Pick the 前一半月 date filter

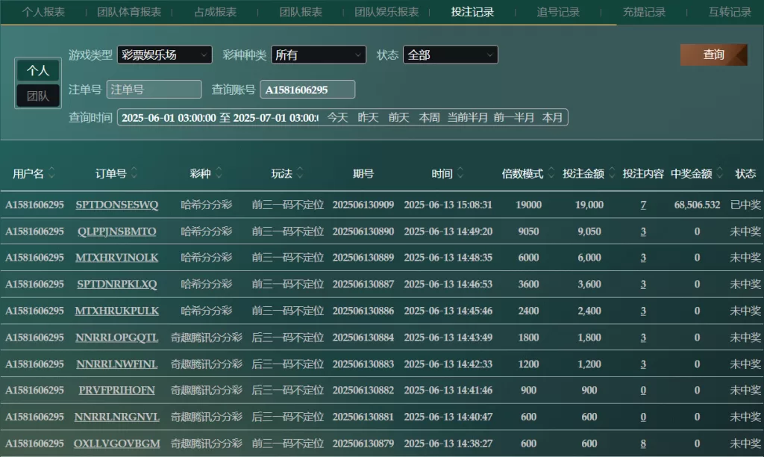513,117
